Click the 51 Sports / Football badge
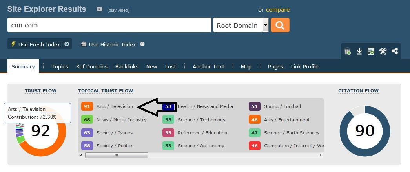410x172 pixels. click(254, 106)
